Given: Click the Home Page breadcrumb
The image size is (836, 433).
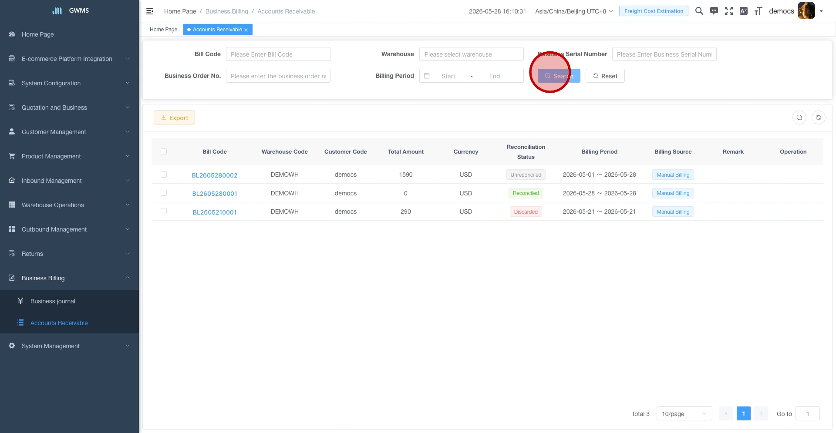Looking at the screenshot, I should tap(180, 11).
